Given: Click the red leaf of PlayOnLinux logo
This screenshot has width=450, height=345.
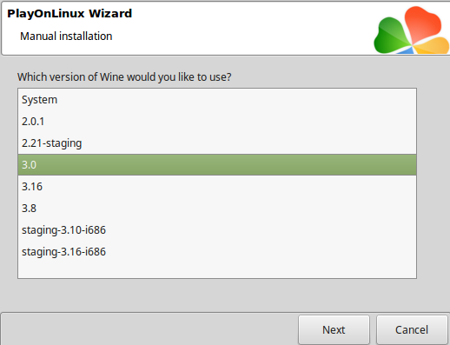Looking at the screenshot, I should (423, 24).
